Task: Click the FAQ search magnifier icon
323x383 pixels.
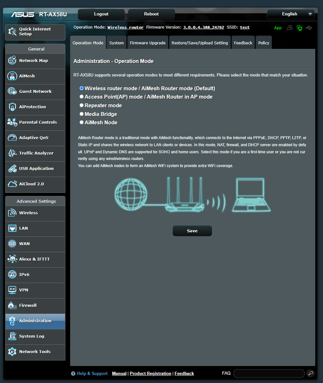Action: (311, 373)
